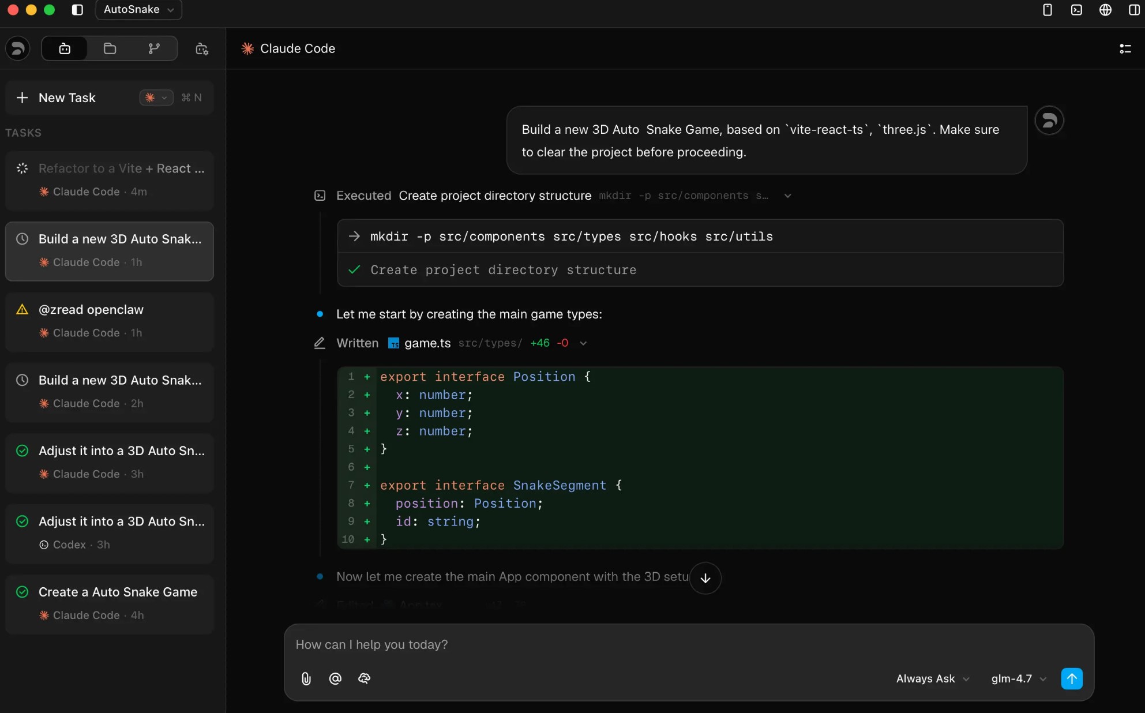The image size is (1145, 713).
Task: Collapse the Executed mkdir command block
Action: [787, 196]
